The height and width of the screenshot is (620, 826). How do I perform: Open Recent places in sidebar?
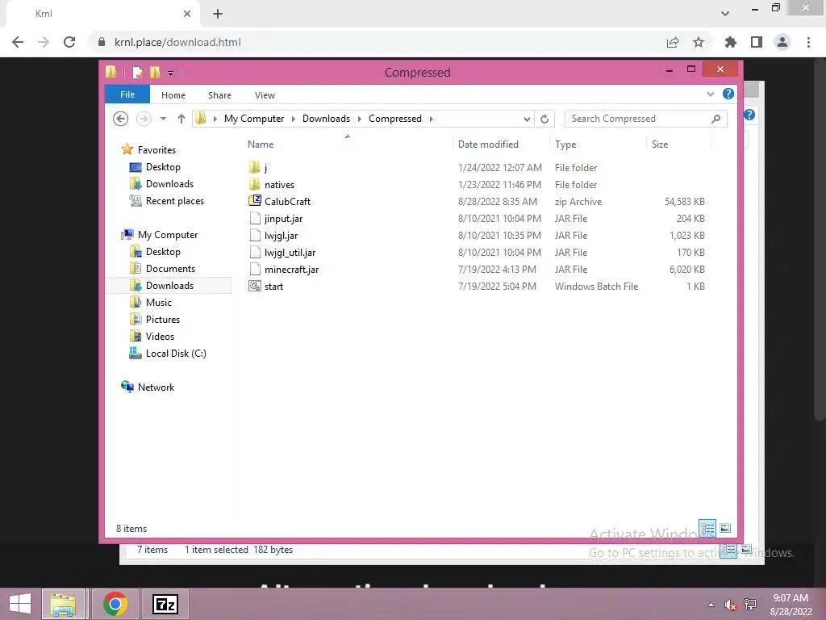(x=174, y=201)
